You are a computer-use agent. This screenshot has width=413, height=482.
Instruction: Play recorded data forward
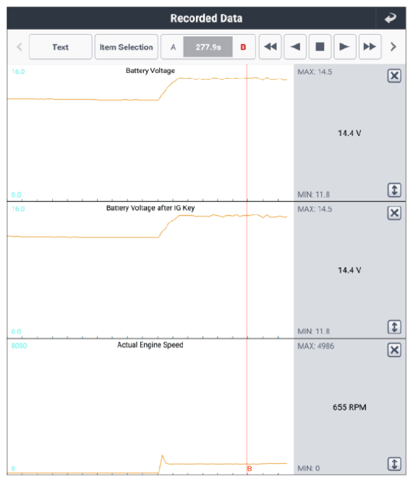click(x=345, y=47)
